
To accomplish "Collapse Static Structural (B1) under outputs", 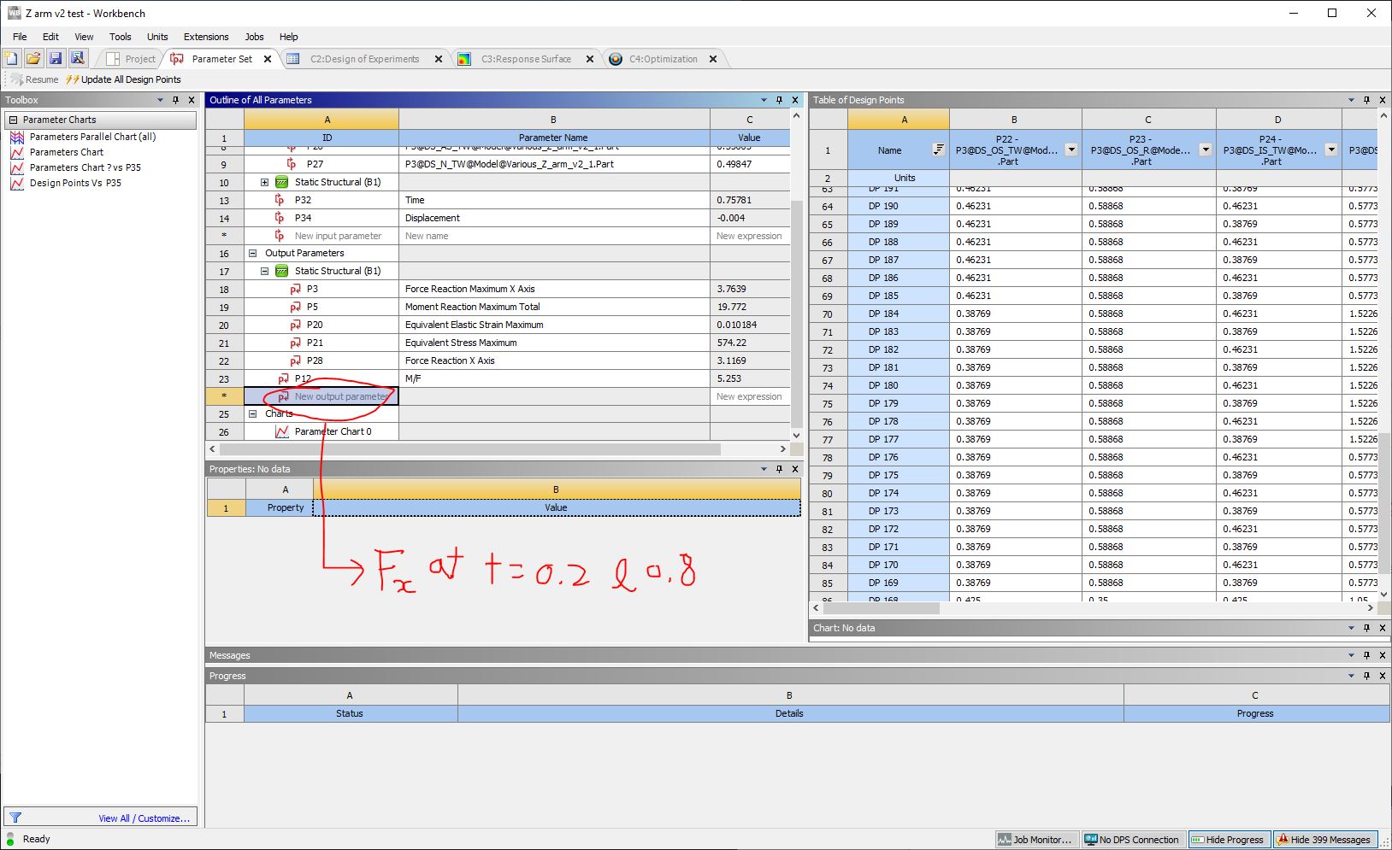I will [264, 271].
